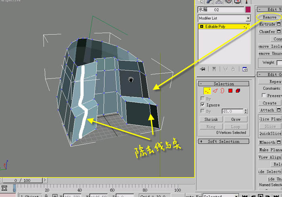
Task: Click the Shrink selection button
Action: pos(211,119)
